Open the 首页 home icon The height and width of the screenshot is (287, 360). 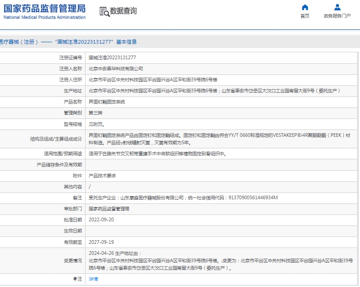click(x=305, y=7)
